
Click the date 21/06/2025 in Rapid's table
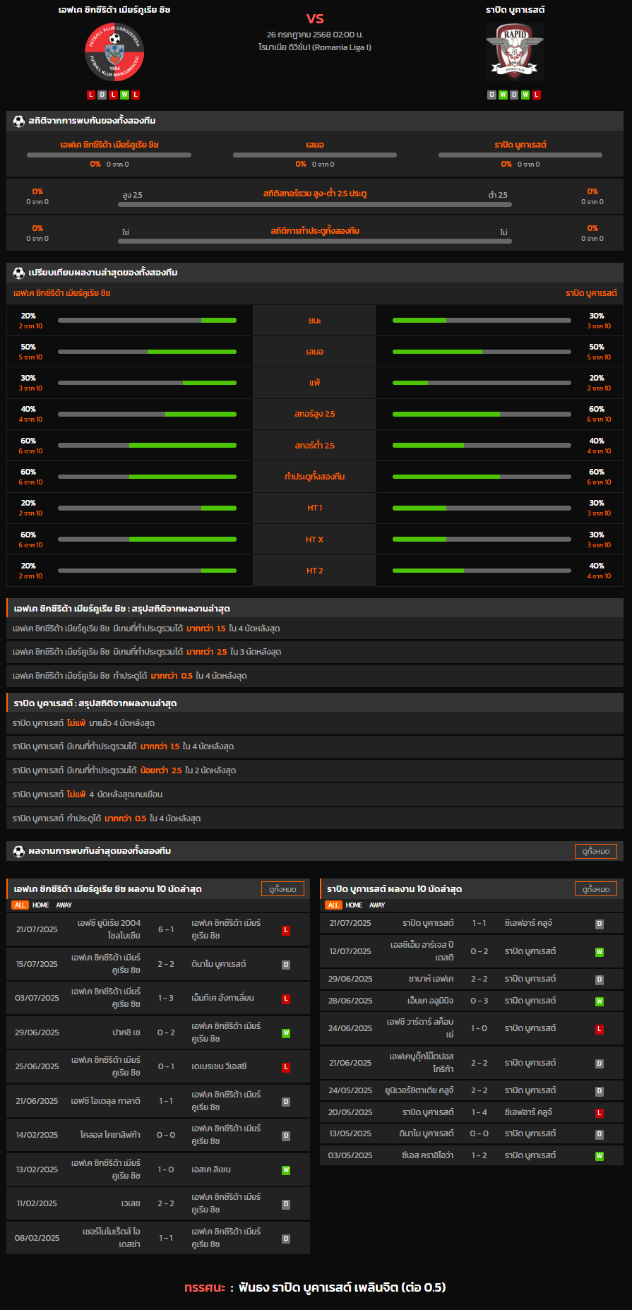click(350, 1063)
